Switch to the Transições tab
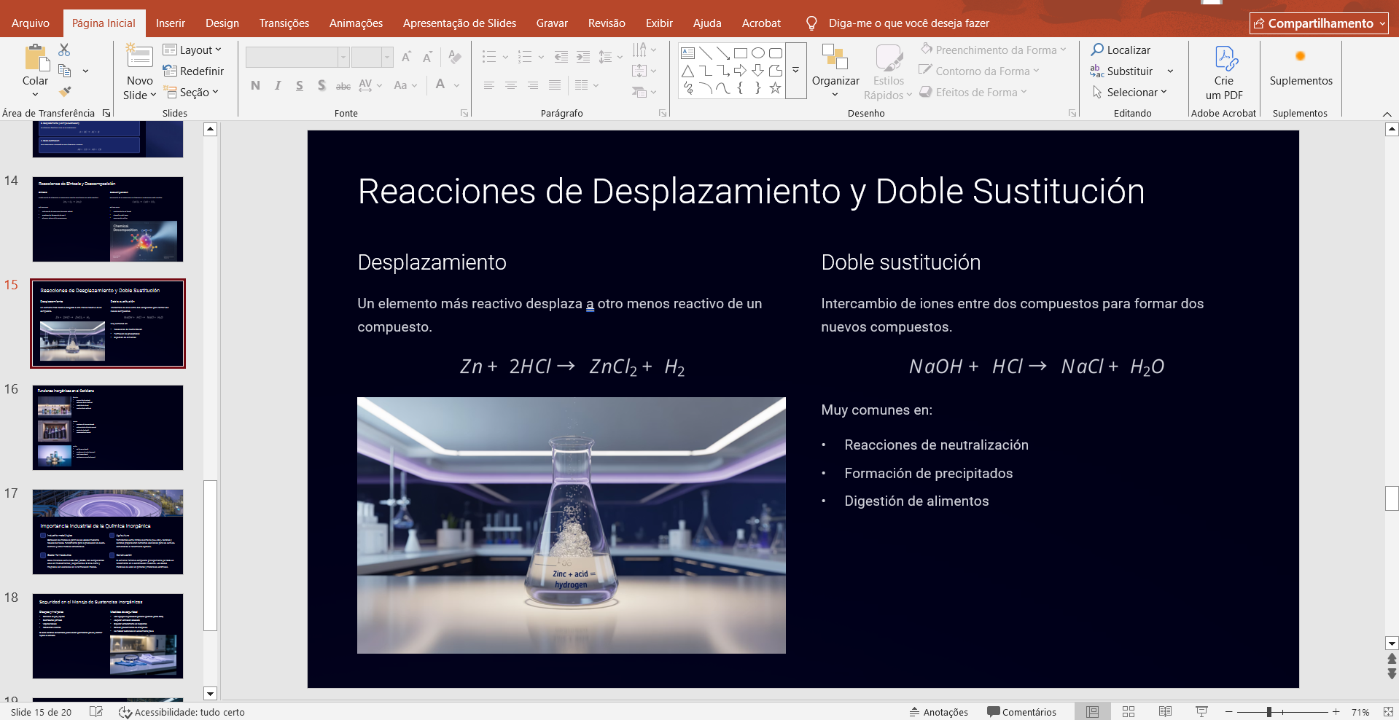1399x720 pixels. point(284,23)
